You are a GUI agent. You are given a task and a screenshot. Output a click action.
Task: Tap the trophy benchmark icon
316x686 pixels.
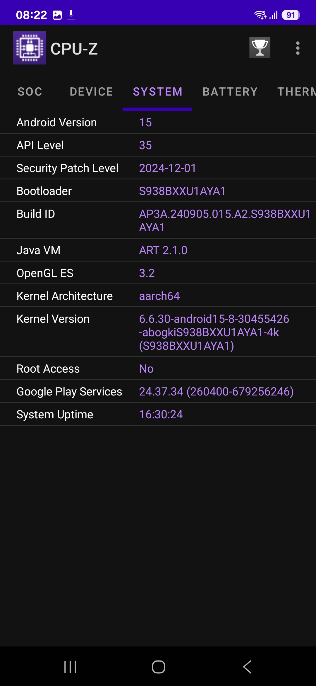(260, 48)
